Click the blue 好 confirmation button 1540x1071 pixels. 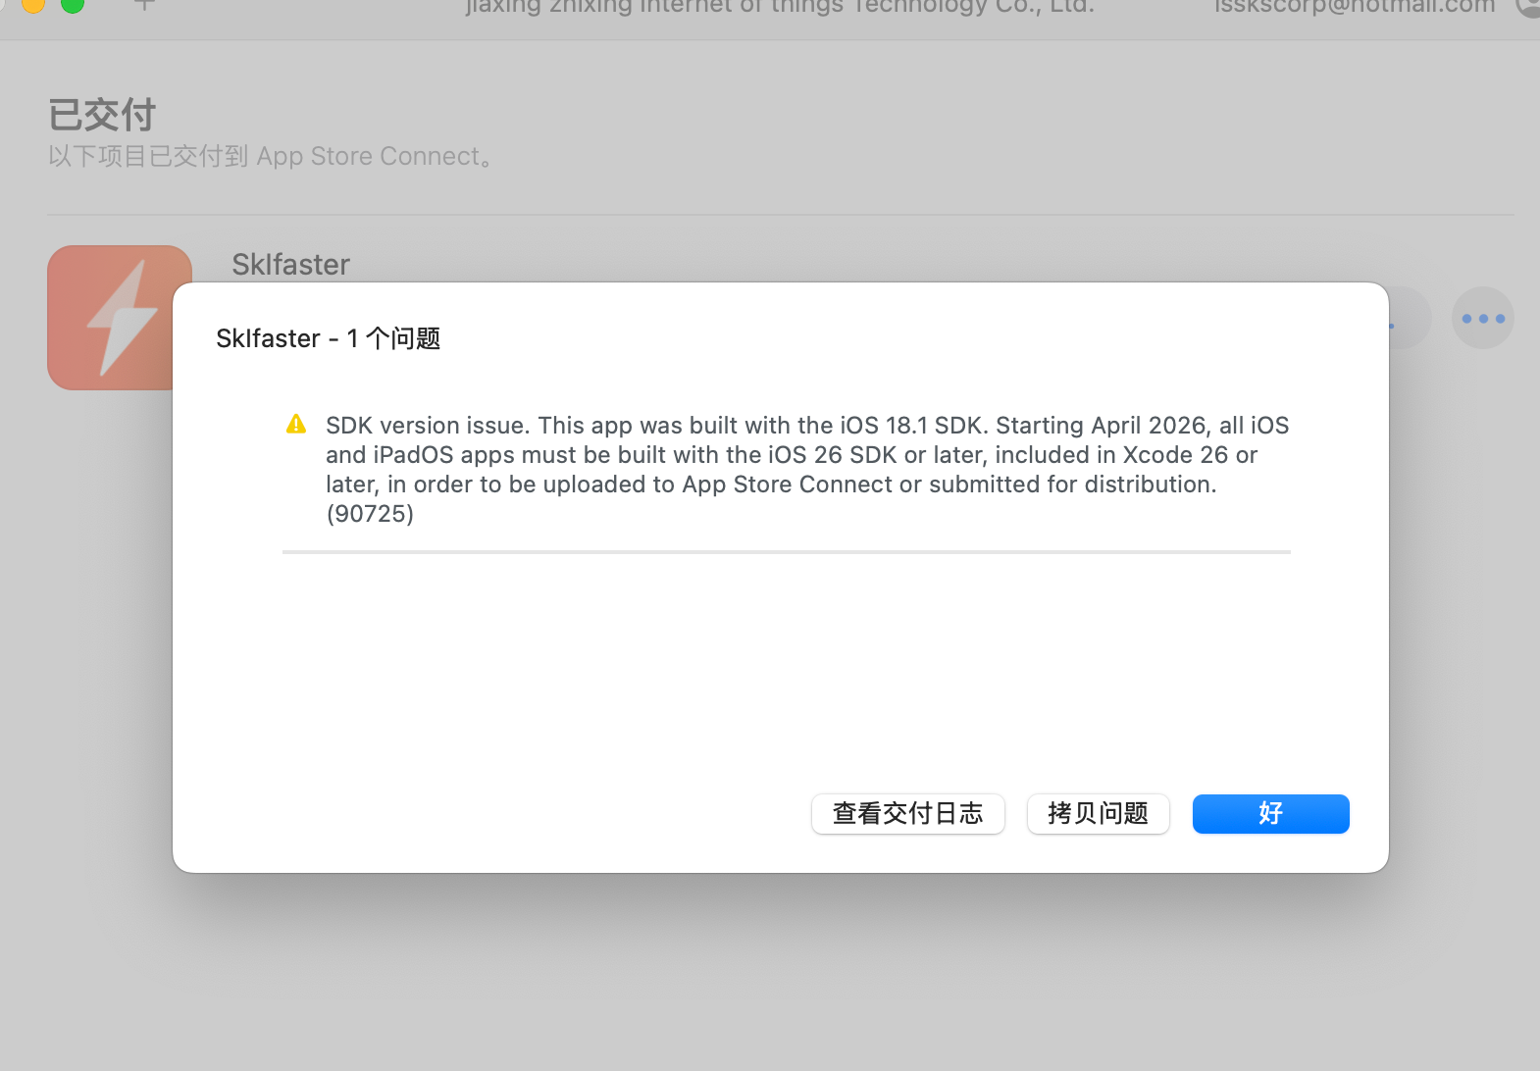coord(1270,814)
